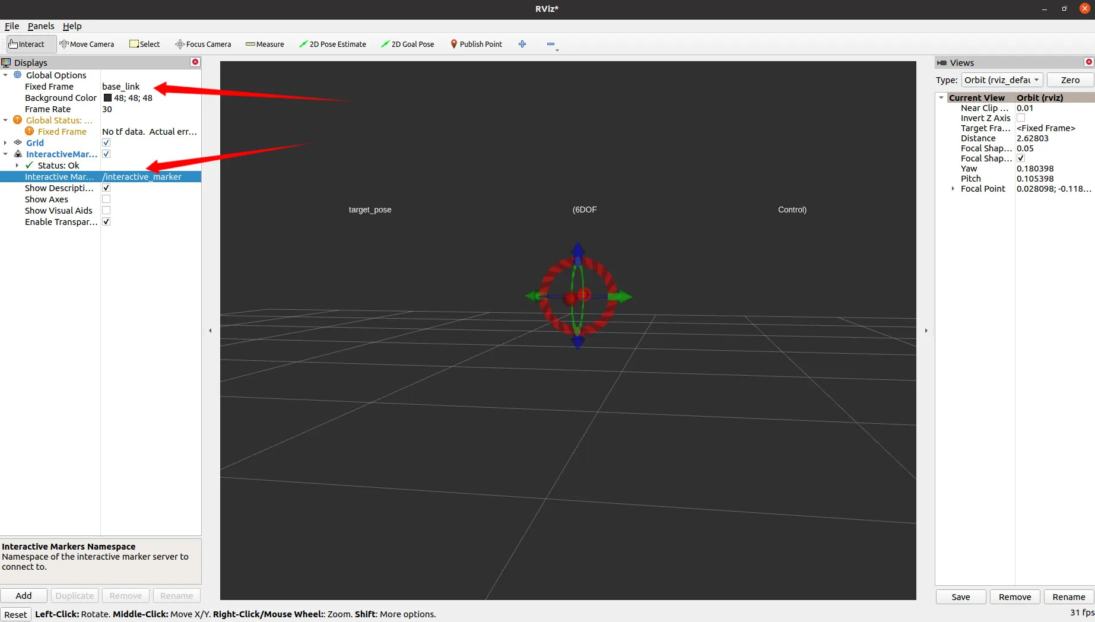The width and height of the screenshot is (1095, 622).
Task: Use the Focus Camera tool
Action: [x=203, y=44]
